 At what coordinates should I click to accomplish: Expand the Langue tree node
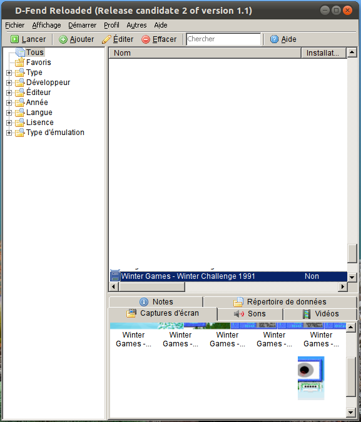[9, 113]
